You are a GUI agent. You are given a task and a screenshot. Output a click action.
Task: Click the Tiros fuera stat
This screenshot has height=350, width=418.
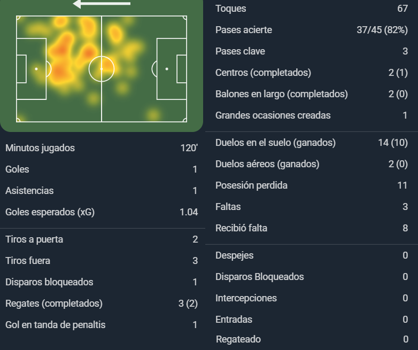102,261
